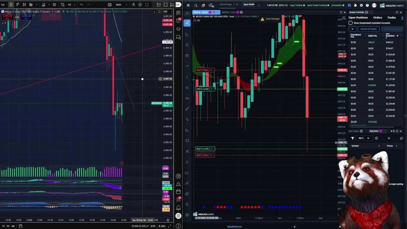Create an alert with the alarm clock icon
Image resolution: width=407 pixels, height=229 pixels.
(63, 4)
